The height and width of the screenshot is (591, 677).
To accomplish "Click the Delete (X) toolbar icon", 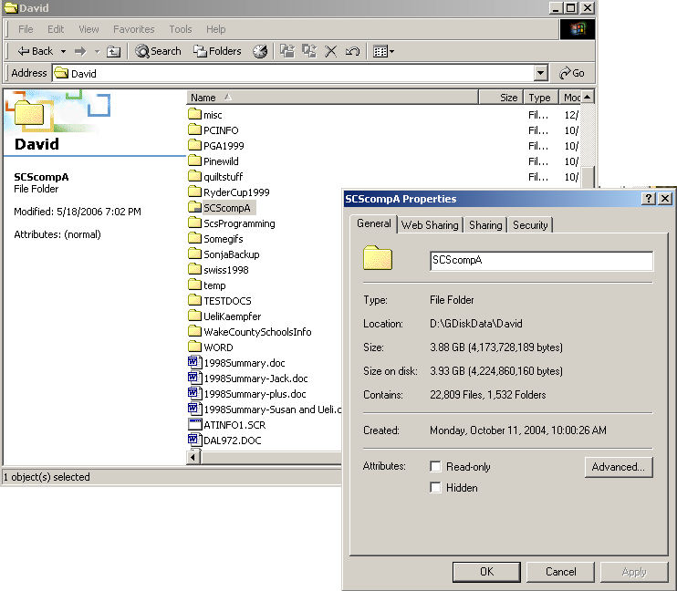I will (331, 52).
